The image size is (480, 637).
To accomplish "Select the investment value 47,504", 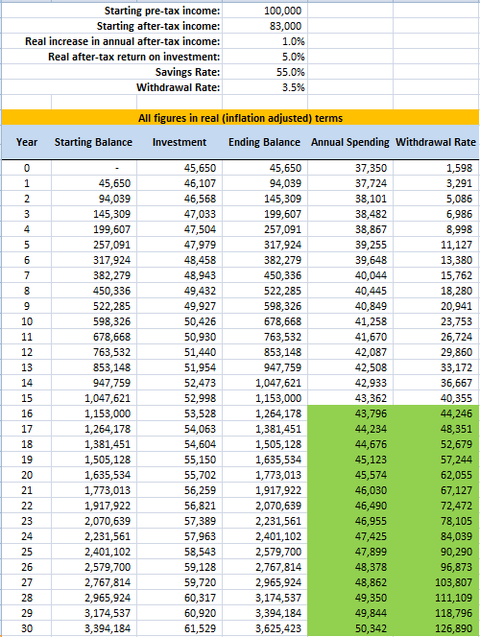I will [x=200, y=229].
